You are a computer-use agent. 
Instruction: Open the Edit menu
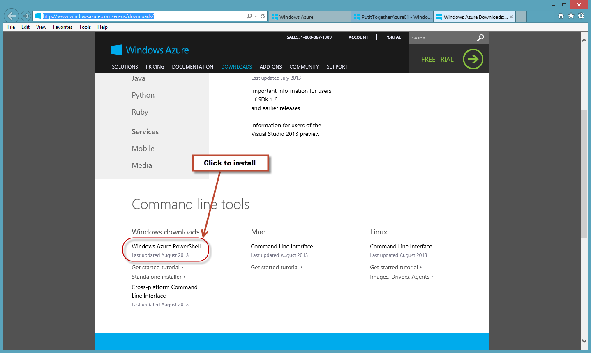point(25,27)
